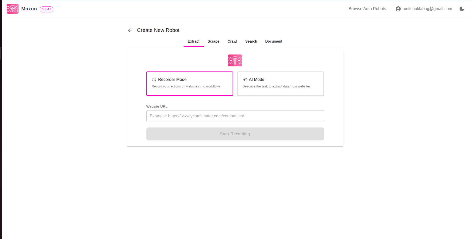Switch to the Crawl tab
Screen dimensions: 472x239
click(x=232, y=41)
